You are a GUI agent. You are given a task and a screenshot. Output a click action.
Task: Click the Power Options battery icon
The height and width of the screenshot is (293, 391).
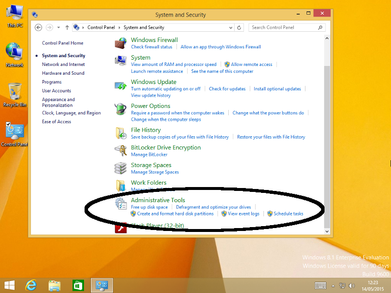click(x=121, y=109)
